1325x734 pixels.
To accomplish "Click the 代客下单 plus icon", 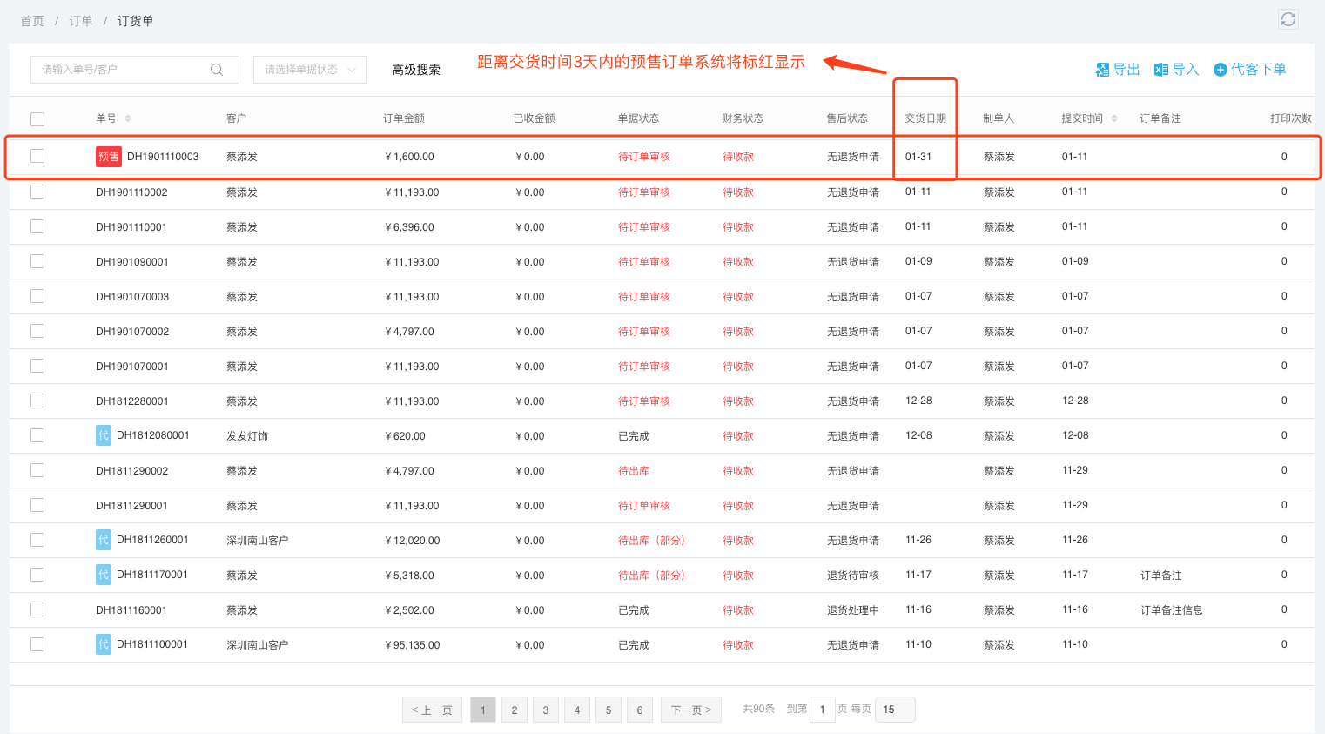I will click(x=1220, y=69).
